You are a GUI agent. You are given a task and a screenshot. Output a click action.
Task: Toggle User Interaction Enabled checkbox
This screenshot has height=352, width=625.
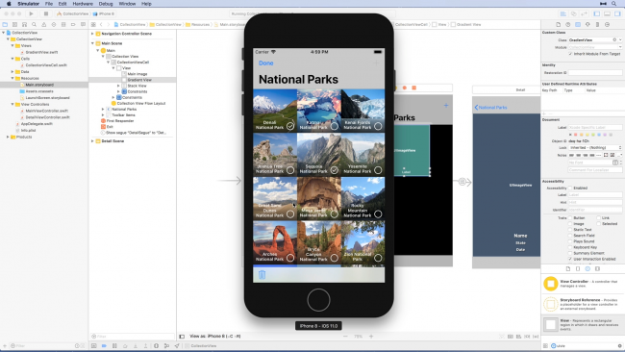point(570,259)
